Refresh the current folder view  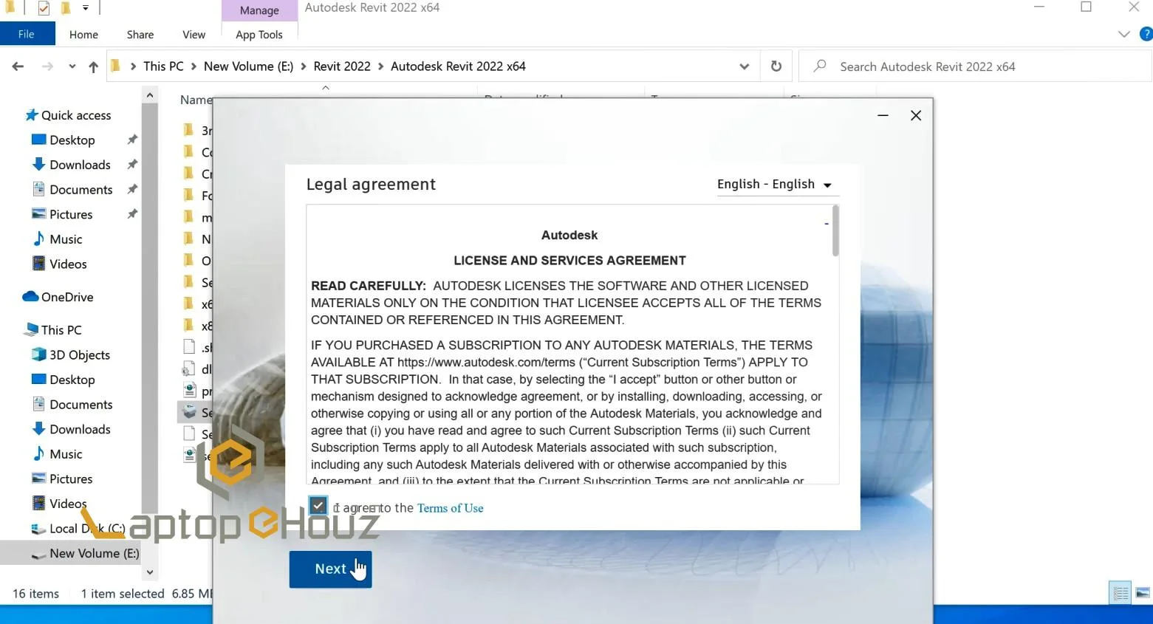pyautogui.click(x=776, y=66)
